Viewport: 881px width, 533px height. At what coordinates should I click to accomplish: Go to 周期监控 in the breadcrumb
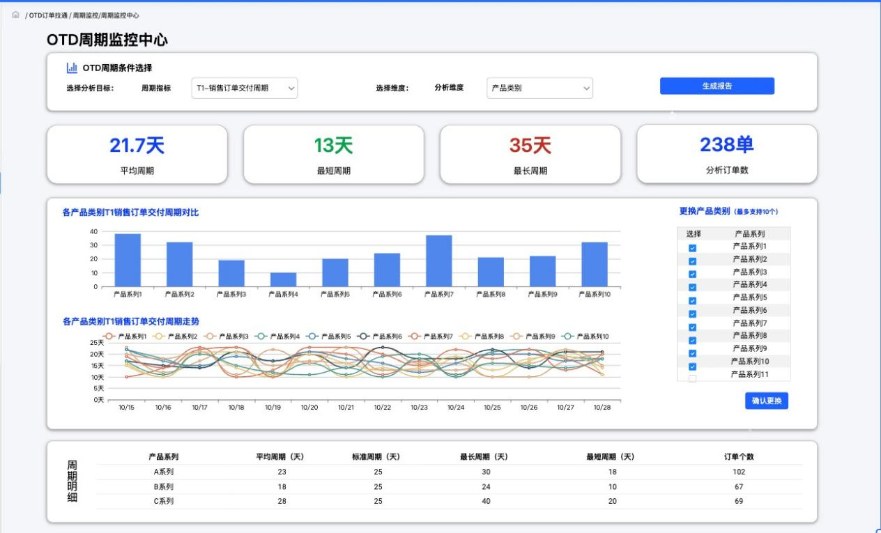[x=84, y=15]
